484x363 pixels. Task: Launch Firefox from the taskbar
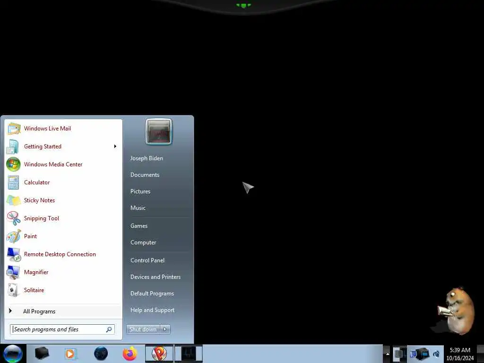130,354
